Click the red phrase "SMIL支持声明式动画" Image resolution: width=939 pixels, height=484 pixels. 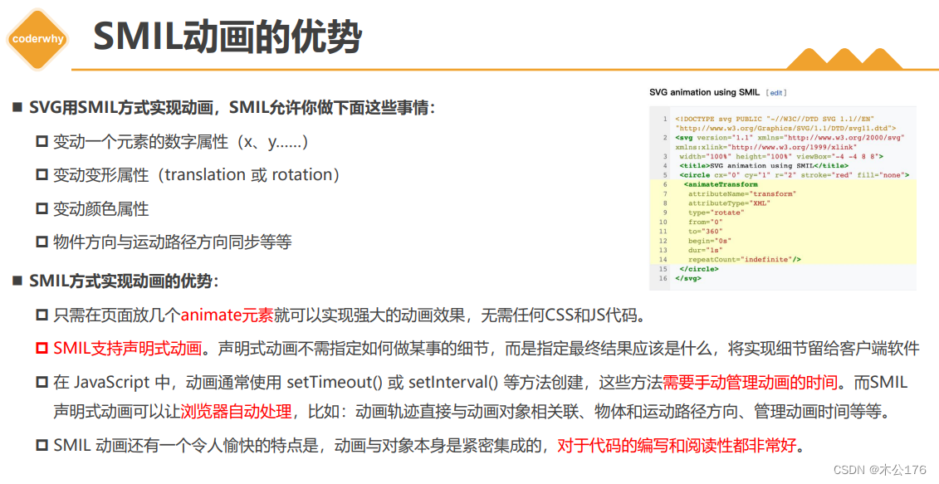(x=128, y=349)
